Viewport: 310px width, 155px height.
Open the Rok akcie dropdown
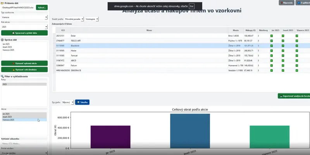(24, 27)
